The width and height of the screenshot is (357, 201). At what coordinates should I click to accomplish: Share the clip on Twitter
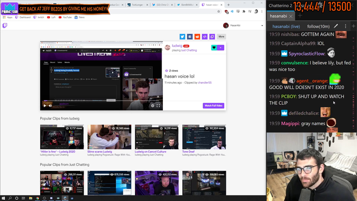182,36
